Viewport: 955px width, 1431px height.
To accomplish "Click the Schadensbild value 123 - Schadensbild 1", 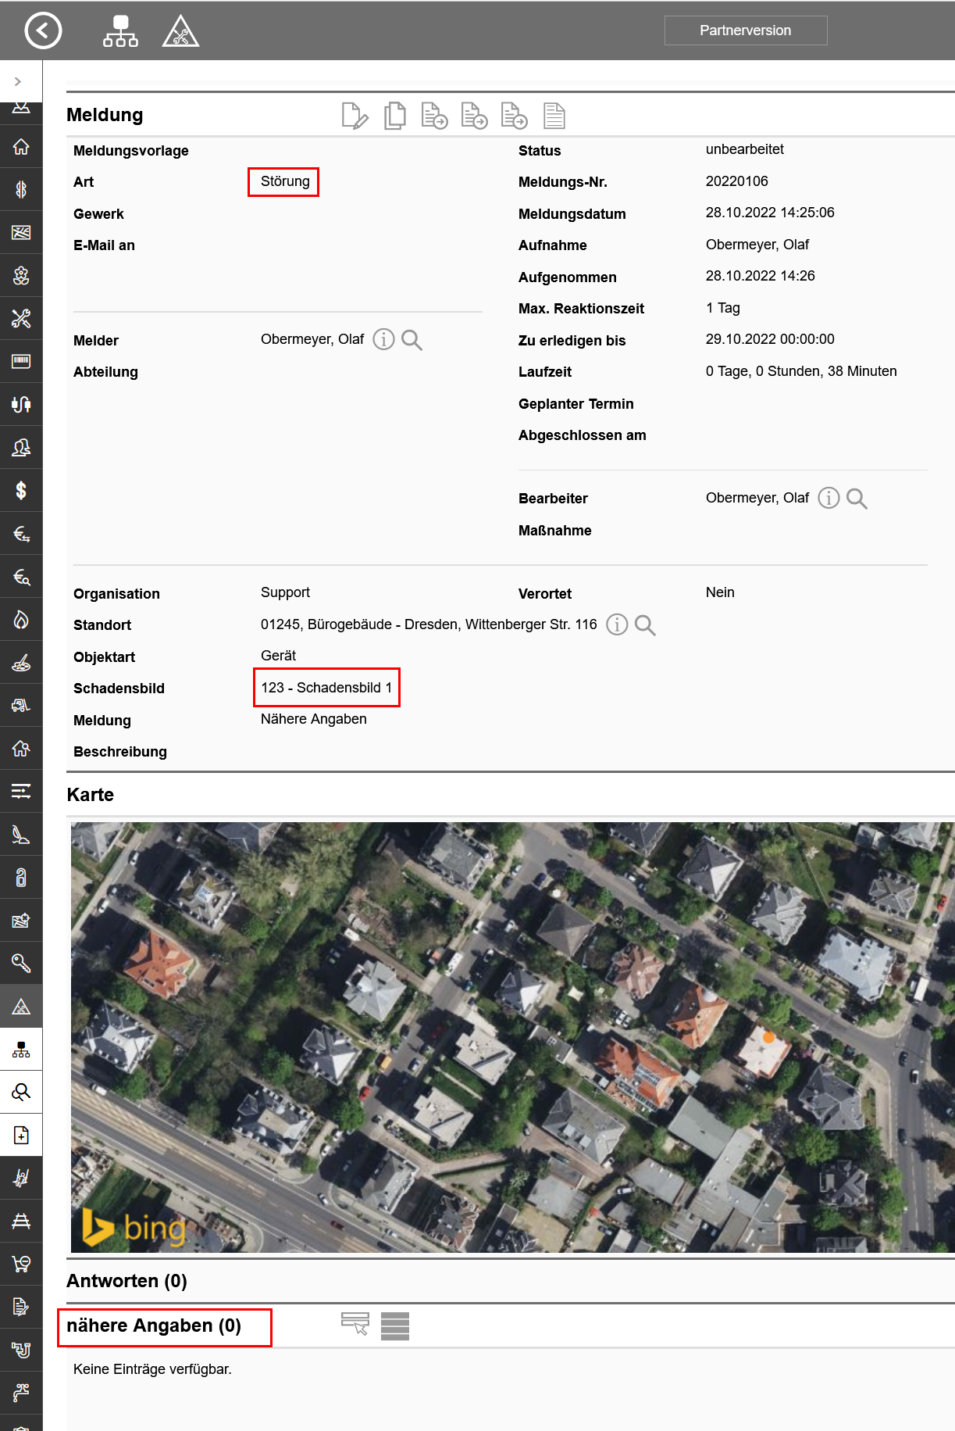I will pyautogui.click(x=326, y=688).
